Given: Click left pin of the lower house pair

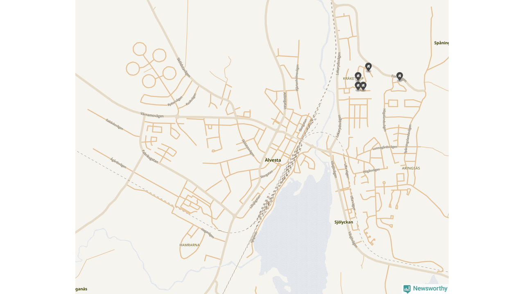Looking at the screenshot, I should 358,86.
